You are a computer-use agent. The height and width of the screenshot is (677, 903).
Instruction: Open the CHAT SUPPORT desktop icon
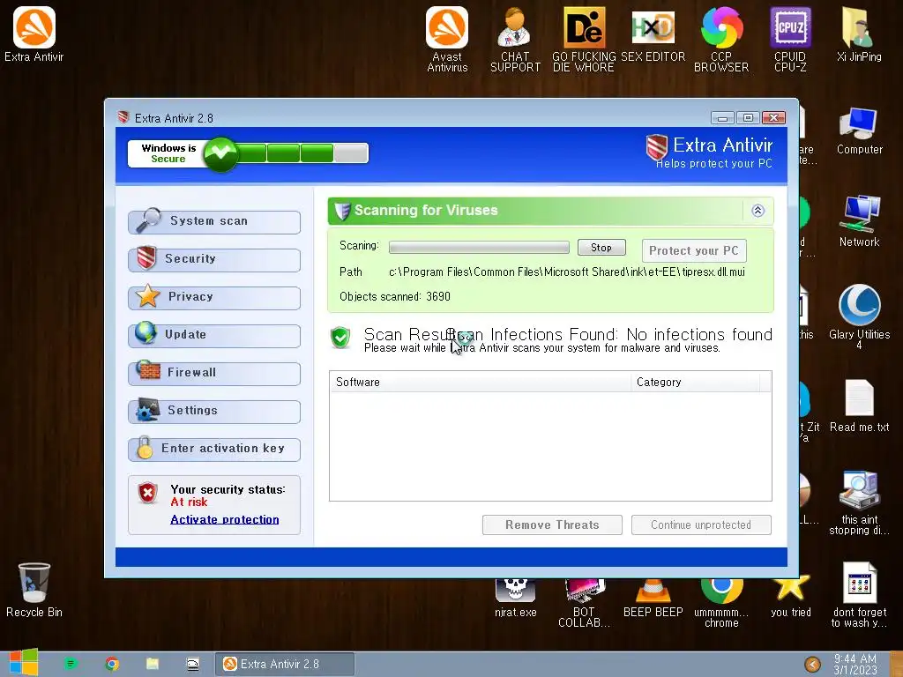(515, 39)
